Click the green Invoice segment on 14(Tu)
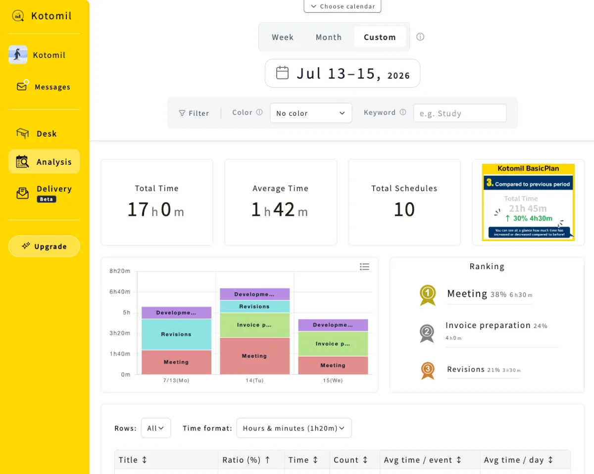594x474 pixels. coord(255,325)
